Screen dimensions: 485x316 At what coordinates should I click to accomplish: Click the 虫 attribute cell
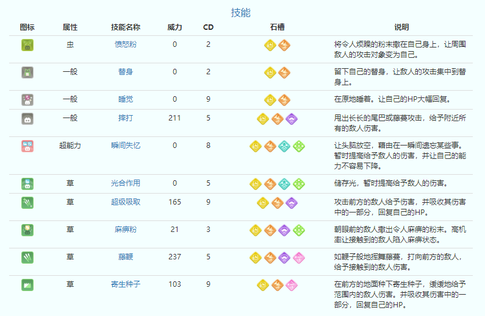click(x=70, y=44)
